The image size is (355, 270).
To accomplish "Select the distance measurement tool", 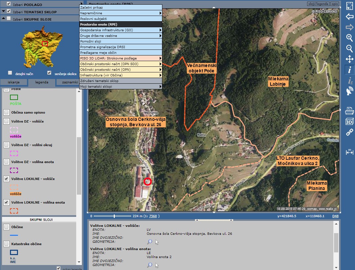I will click(x=349, y=152).
